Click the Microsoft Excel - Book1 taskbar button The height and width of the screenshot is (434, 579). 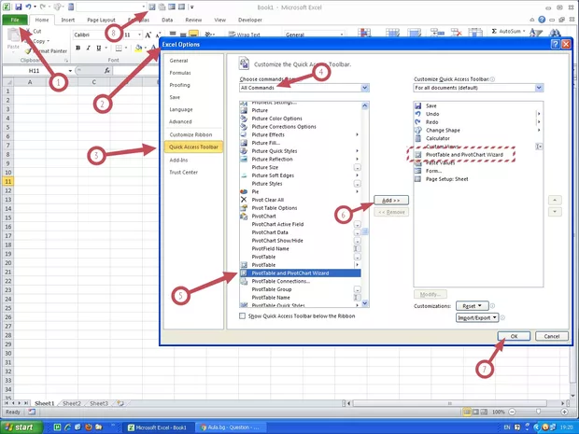158,427
